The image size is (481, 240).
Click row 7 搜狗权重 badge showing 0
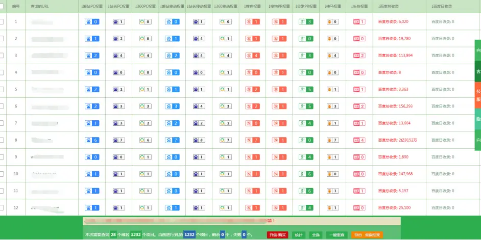252,123
